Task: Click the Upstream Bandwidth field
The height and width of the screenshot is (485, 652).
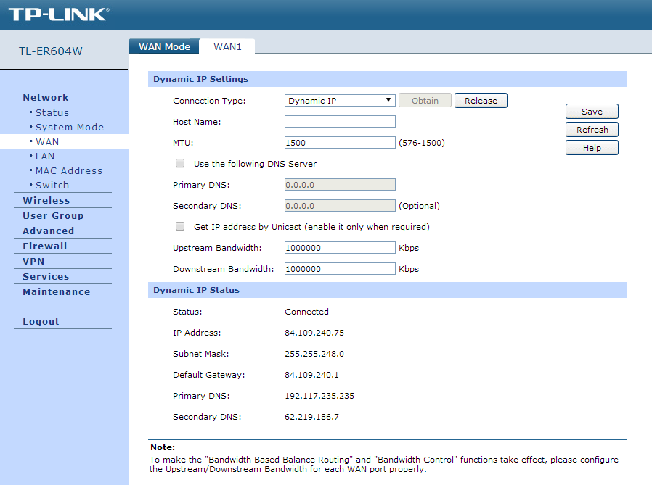Action: pos(340,248)
